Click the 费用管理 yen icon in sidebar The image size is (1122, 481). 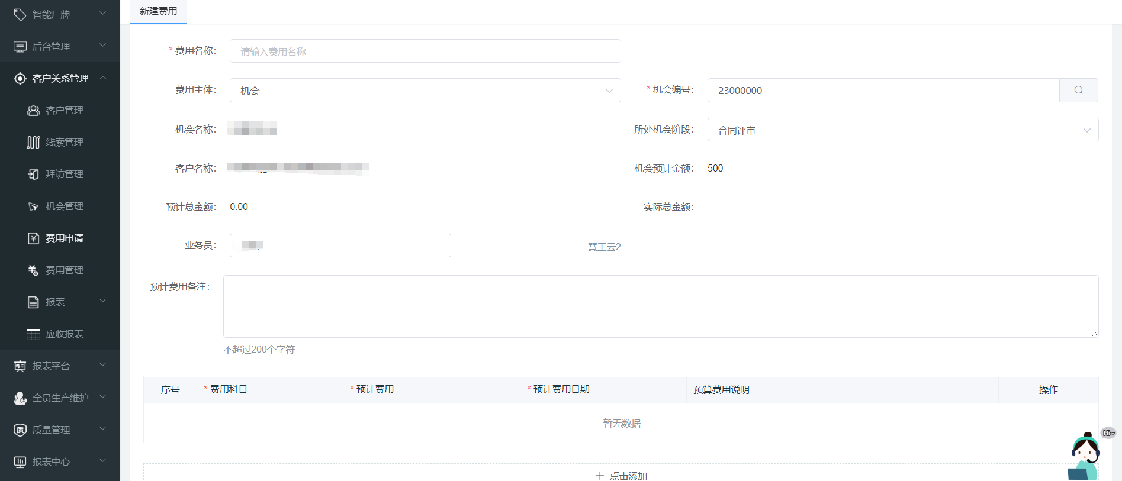[x=33, y=270]
